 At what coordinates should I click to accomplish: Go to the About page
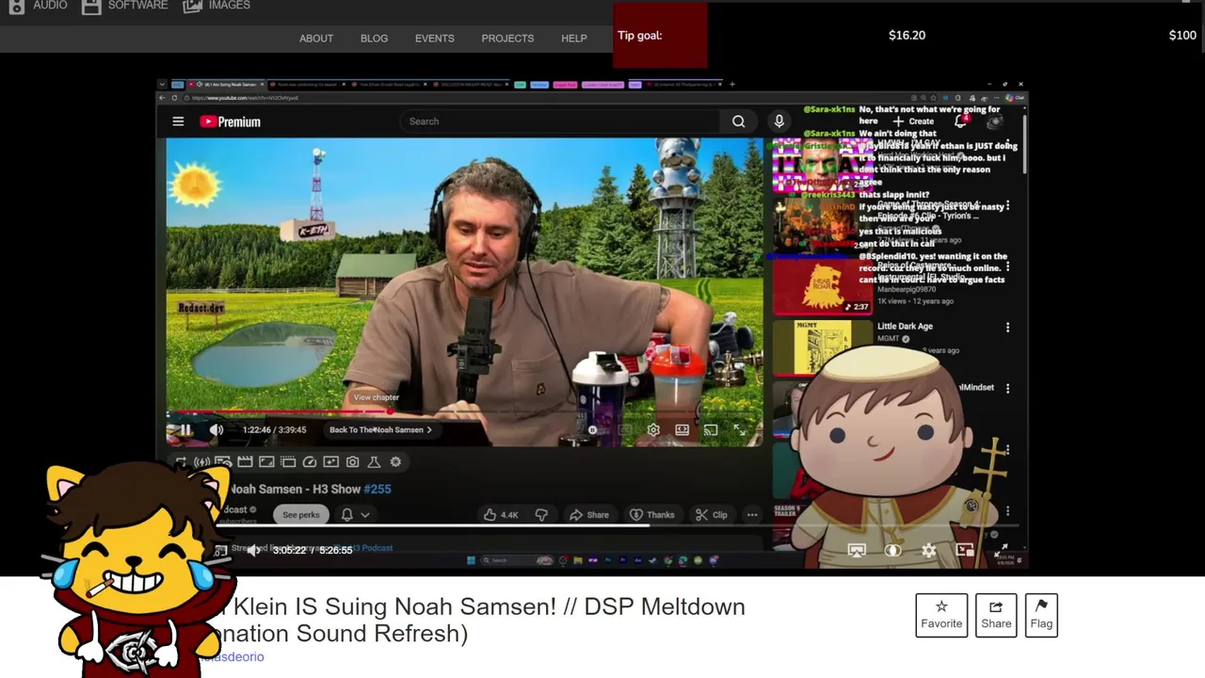(316, 39)
